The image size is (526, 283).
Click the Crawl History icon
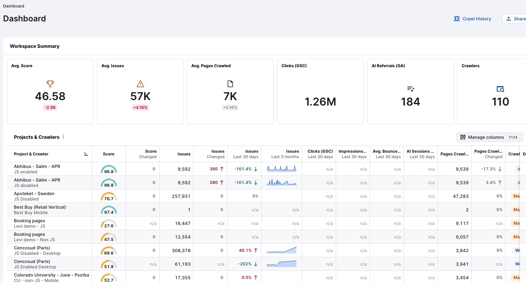457,19
